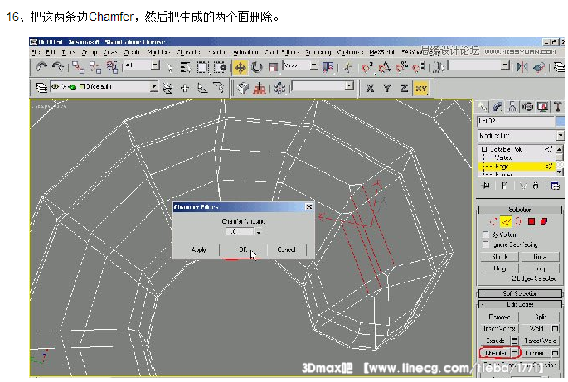This screenshot has height=382, width=568.
Task: Open Chamfer settings box beside Chamfer
Action: [x=514, y=352]
